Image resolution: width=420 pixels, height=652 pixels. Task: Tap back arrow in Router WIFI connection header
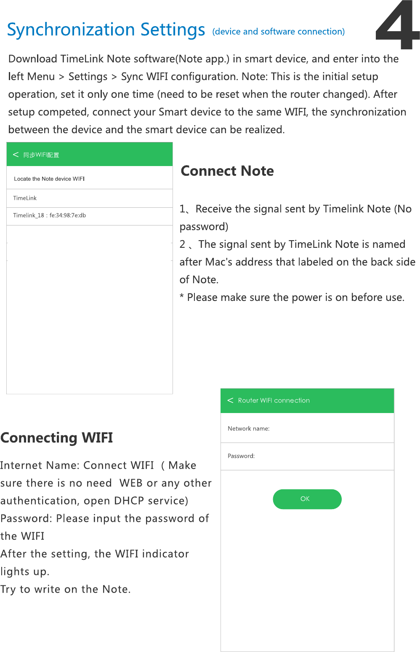230,400
